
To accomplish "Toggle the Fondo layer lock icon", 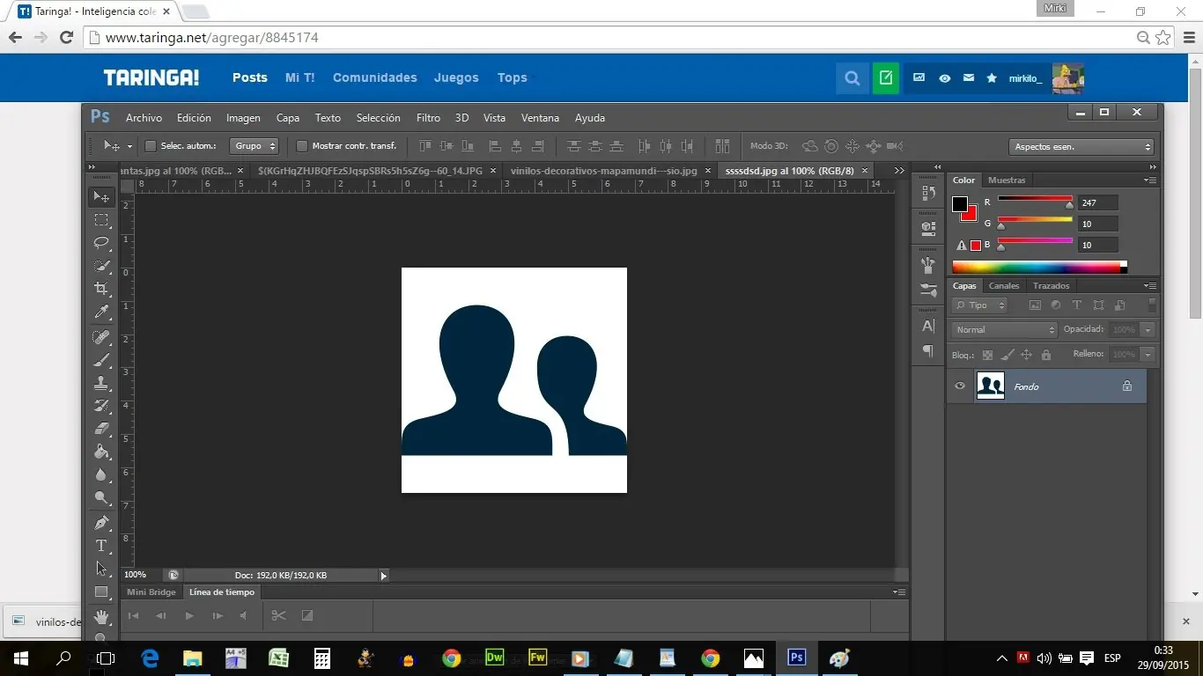I will (x=1126, y=386).
